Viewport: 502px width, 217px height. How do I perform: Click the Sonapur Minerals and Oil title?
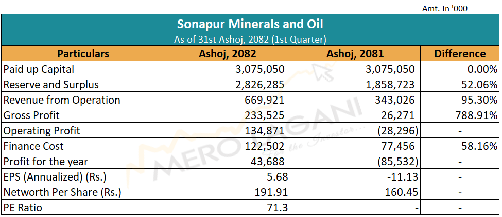pyautogui.click(x=251, y=24)
